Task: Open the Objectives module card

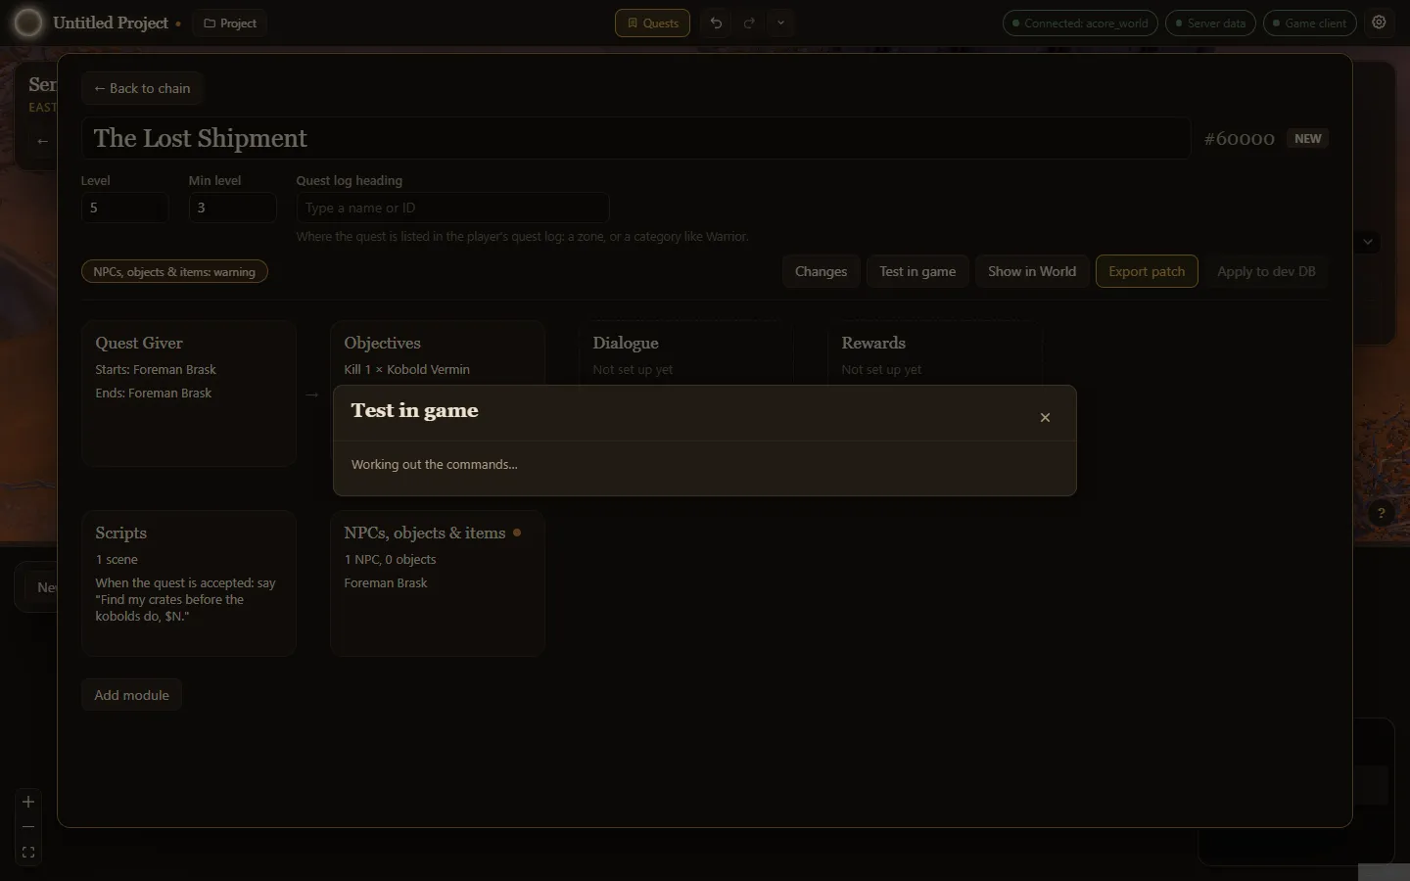Action: [438, 353]
